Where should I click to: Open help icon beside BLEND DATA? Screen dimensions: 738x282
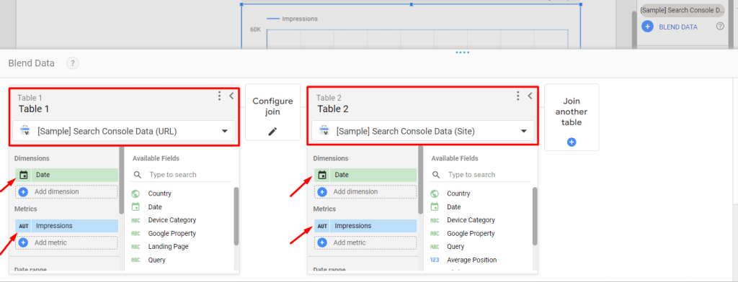point(720,27)
